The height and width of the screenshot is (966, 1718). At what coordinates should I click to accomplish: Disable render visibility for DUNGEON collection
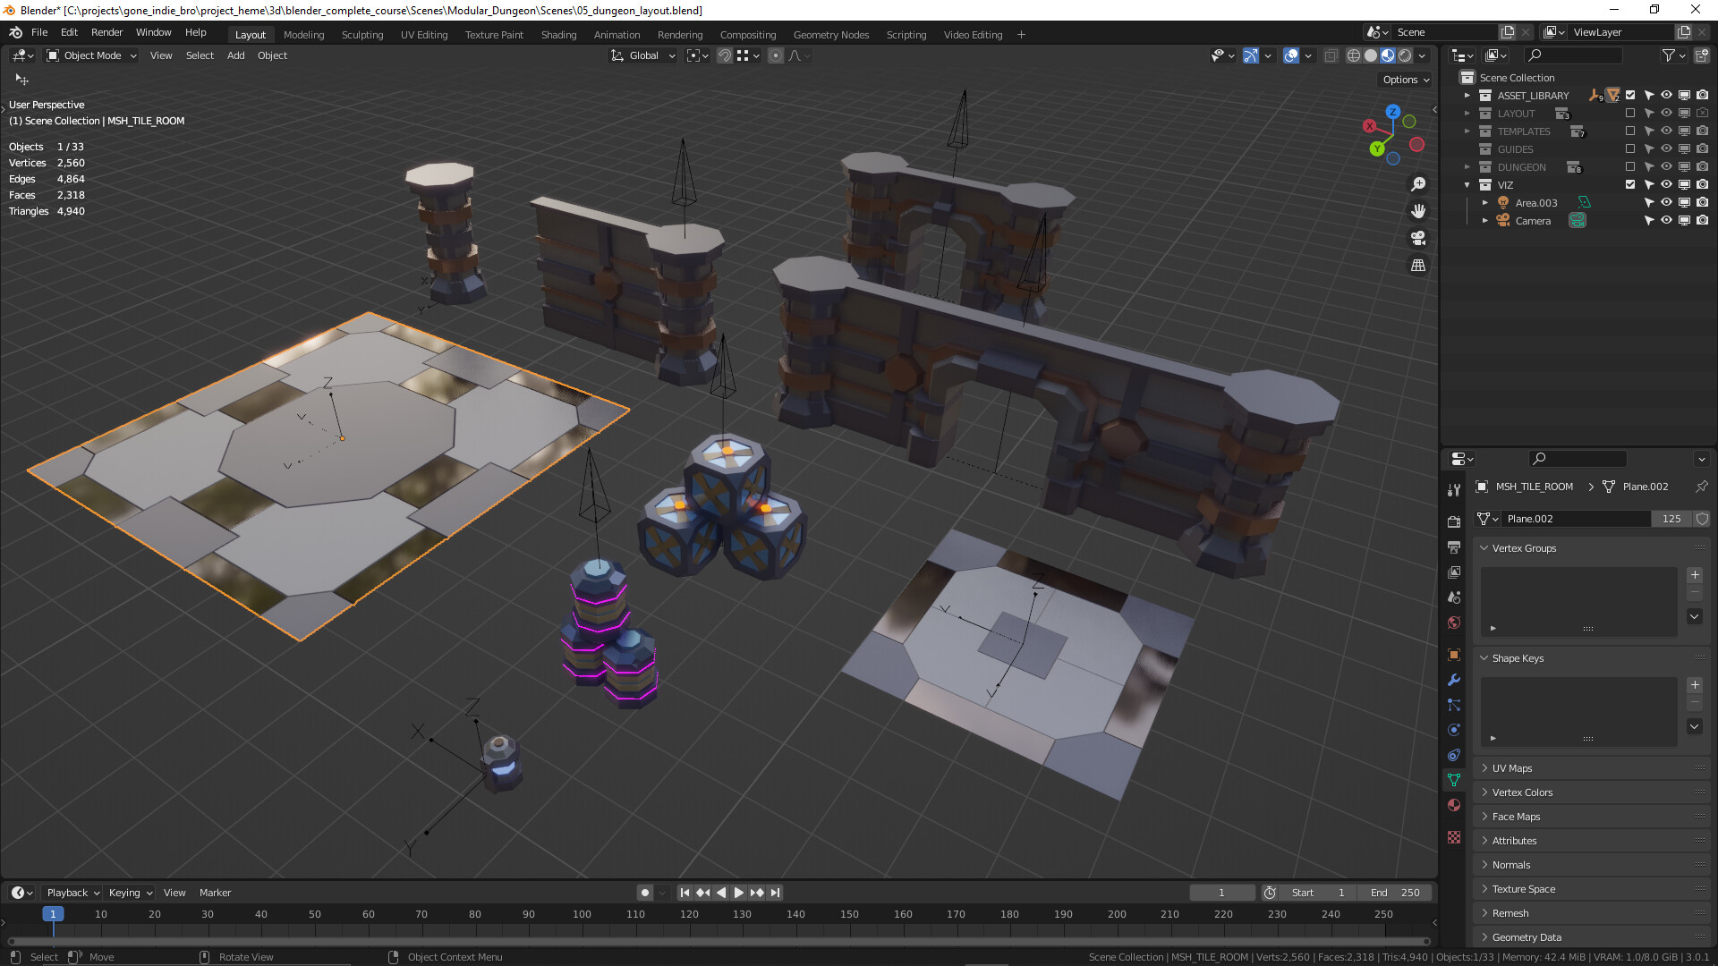pos(1703,166)
